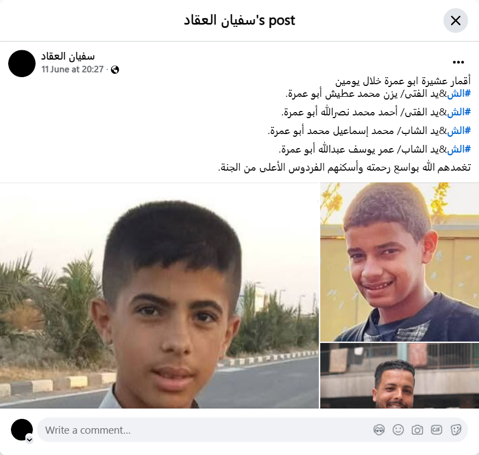Image resolution: width=479 pixels, height=455 pixels.
Task: Close the post dialog with X button
Action: pos(455,20)
